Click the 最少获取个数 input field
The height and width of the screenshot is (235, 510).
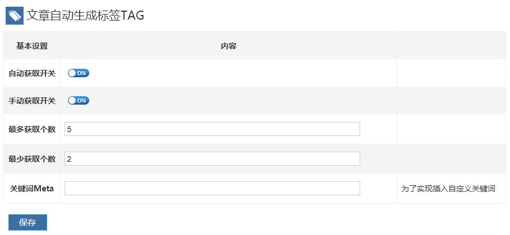(212, 159)
